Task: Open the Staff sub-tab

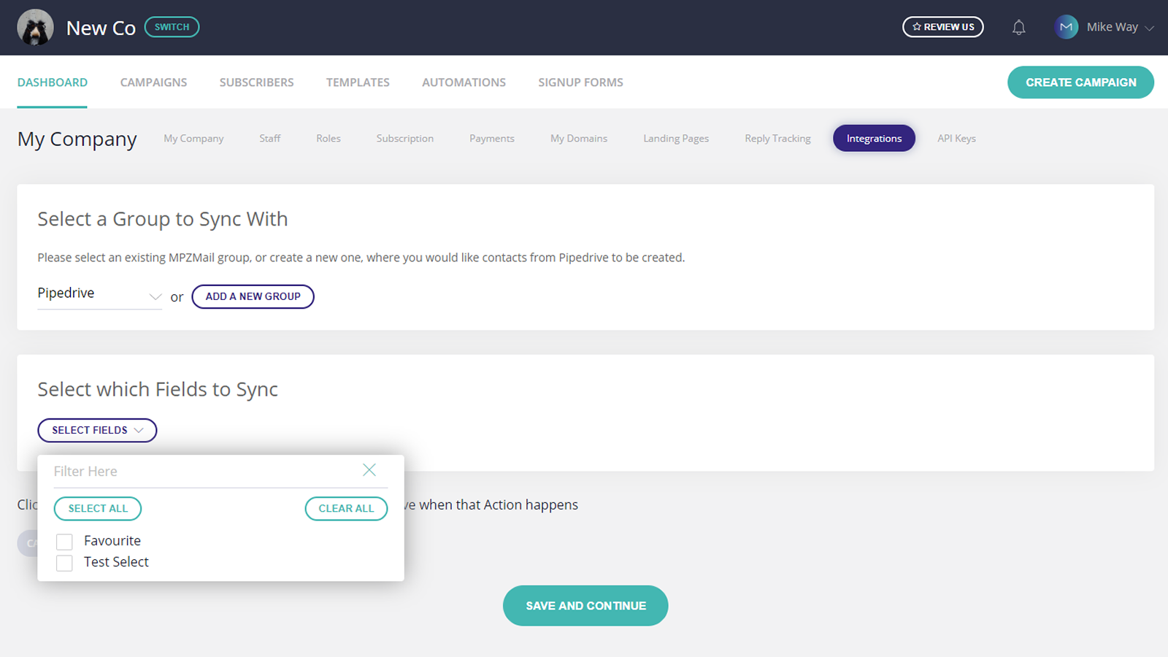Action: tap(270, 138)
